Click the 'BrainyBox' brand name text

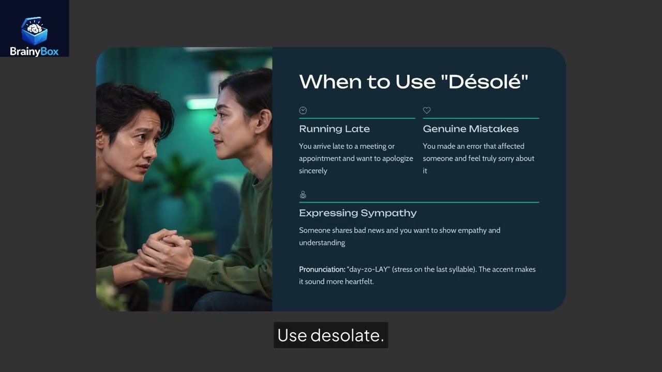coord(34,51)
